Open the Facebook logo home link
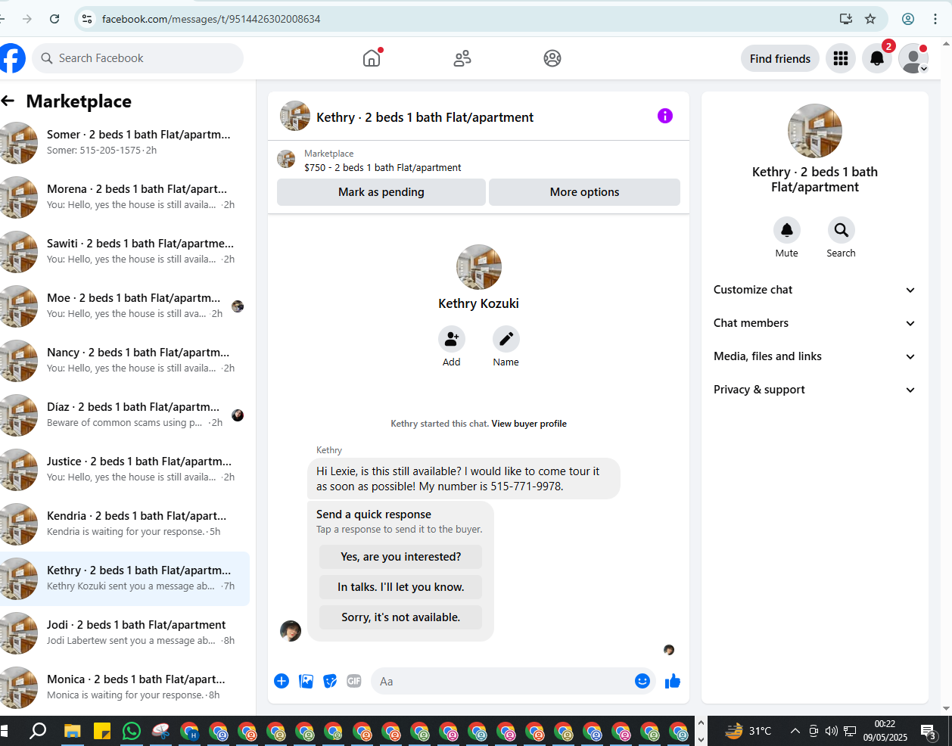The image size is (952, 746). point(11,58)
